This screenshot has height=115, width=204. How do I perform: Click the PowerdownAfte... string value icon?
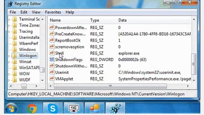[x=52, y=27]
